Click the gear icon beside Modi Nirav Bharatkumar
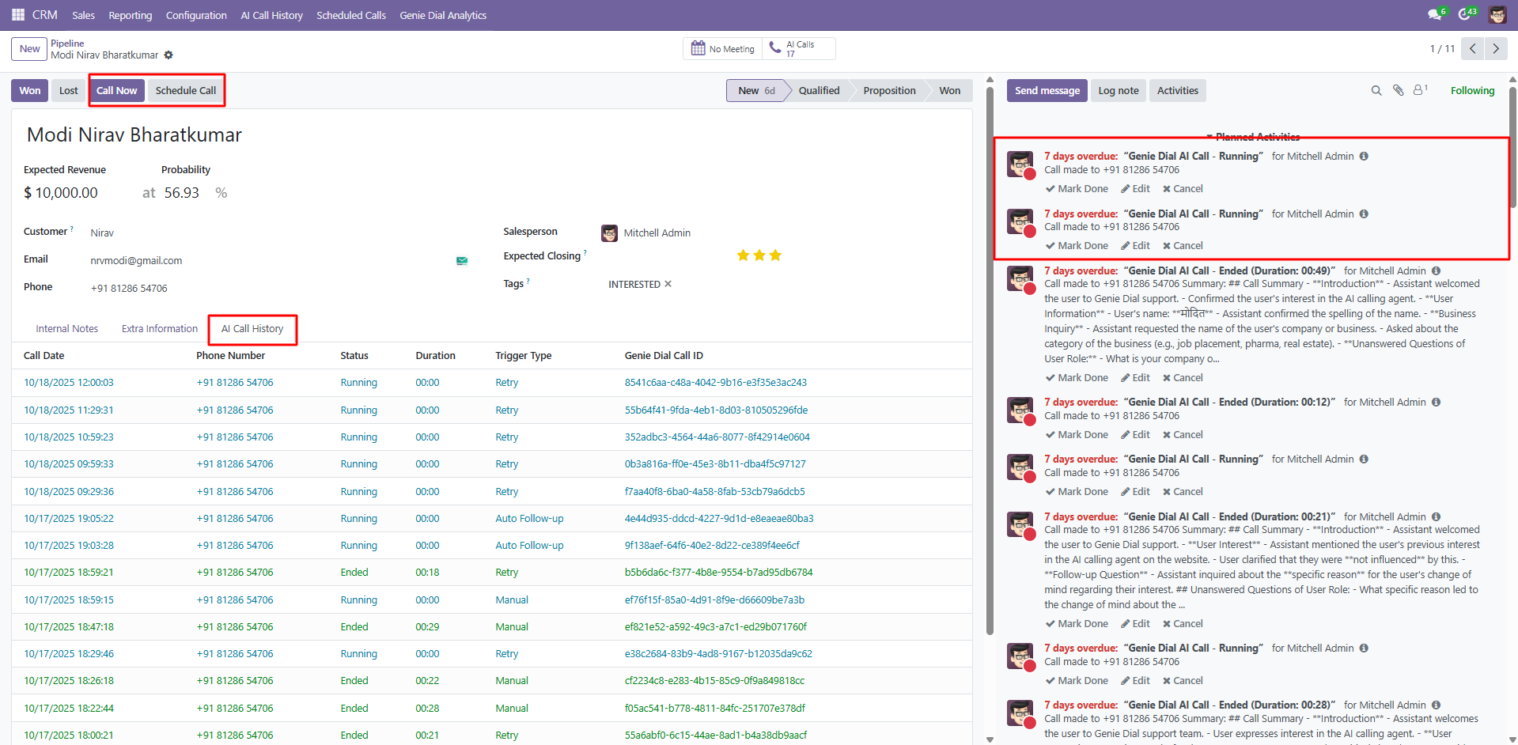The height and width of the screenshot is (745, 1518). coord(168,55)
